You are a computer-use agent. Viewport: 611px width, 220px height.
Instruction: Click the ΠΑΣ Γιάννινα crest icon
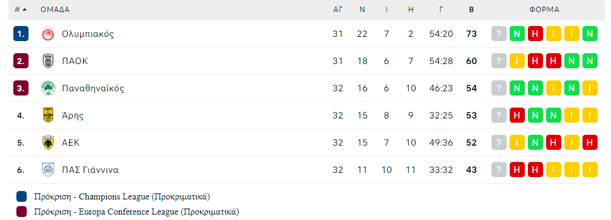tap(48, 170)
